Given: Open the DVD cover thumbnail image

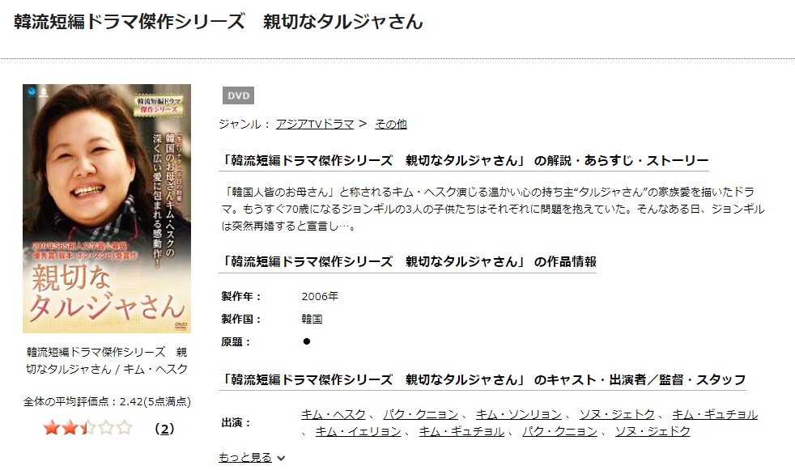Looking at the screenshot, I should point(107,208).
